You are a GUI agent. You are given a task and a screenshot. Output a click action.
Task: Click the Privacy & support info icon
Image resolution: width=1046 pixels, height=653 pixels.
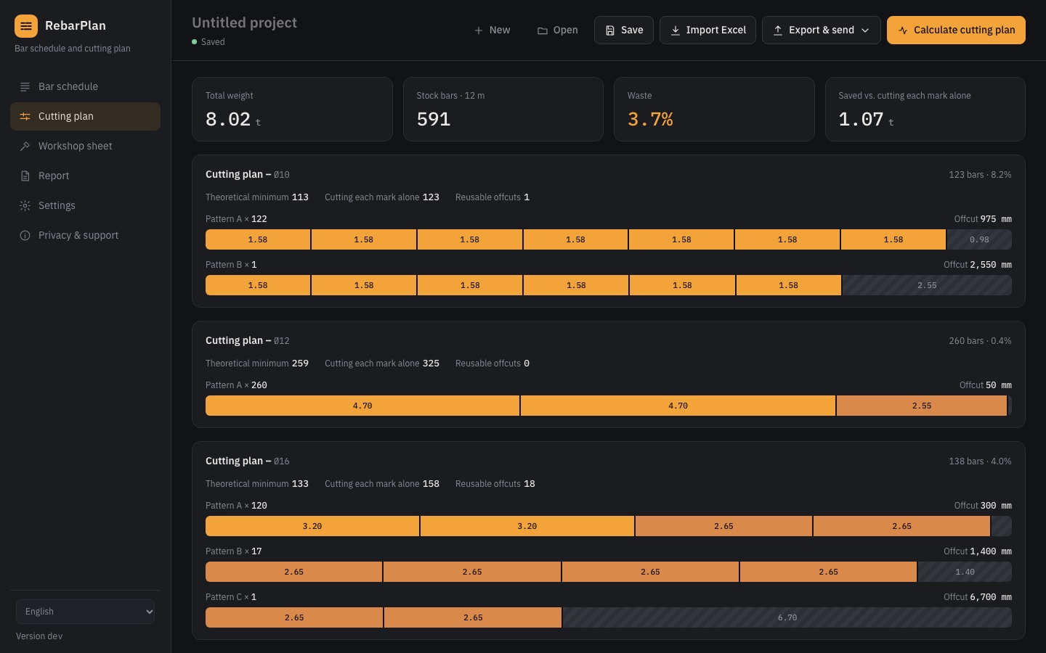(25, 236)
